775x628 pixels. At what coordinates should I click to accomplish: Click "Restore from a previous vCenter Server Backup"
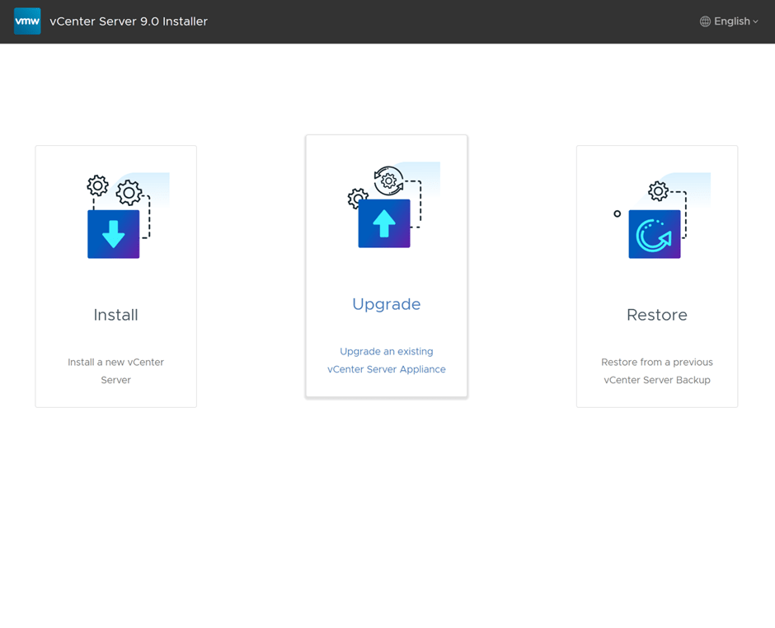pyautogui.click(x=656, y=371)
